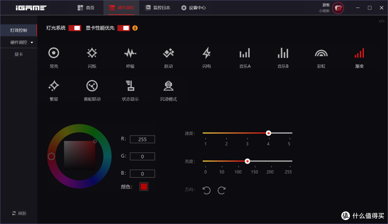Screen dimensions: 388x224
Task: Enable 雷蛇联动 Razer sync effect
Action: pos(92,91)
